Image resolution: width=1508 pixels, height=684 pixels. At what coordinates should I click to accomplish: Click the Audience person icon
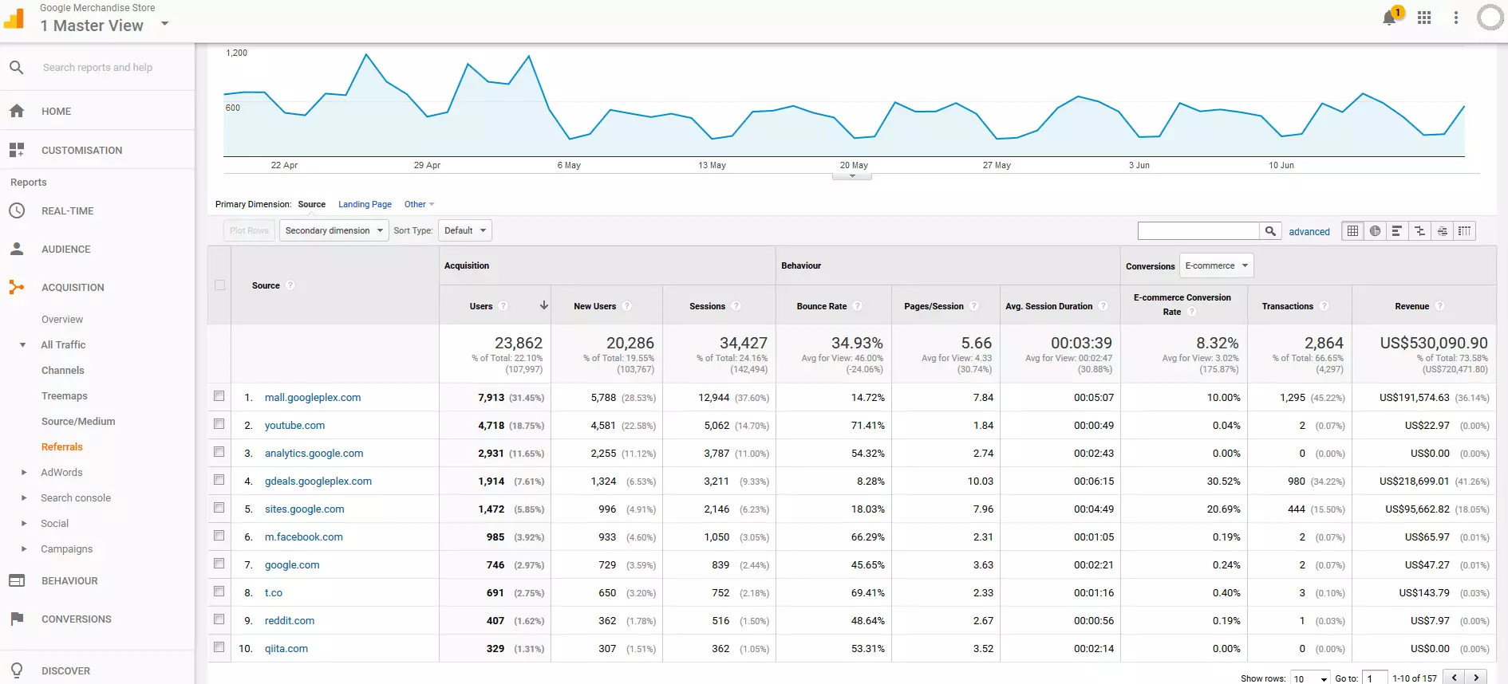click(x=17, y=249)
